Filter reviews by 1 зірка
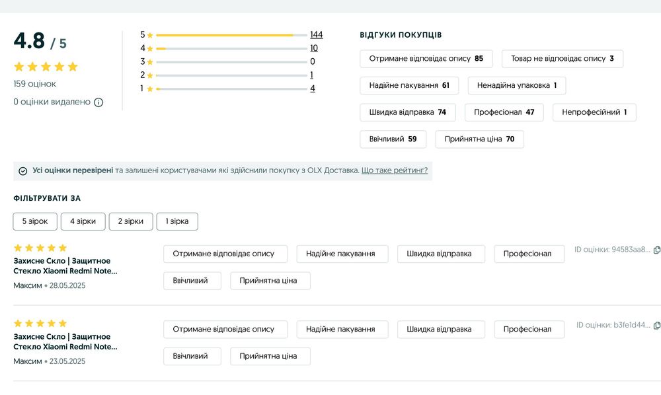The image size is (661, 395). coord(177,221)
